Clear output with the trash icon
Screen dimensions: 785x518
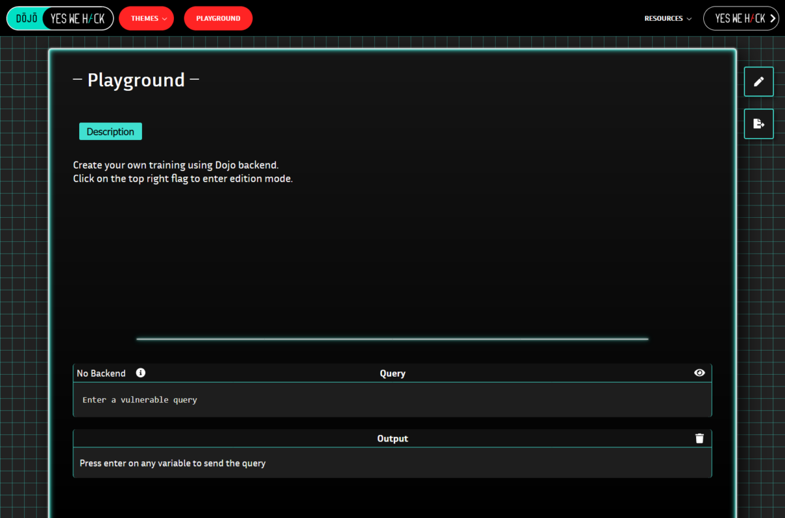coord(699,438)
